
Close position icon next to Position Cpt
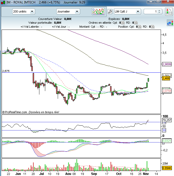(139, 27)
